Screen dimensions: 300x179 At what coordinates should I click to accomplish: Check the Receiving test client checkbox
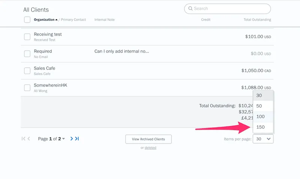pos(27,37)
